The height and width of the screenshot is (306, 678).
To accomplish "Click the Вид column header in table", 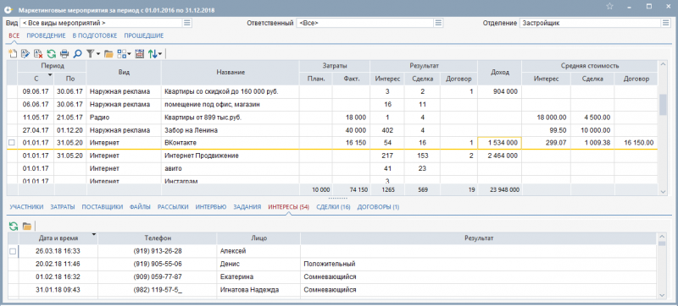I will (124, 73).
